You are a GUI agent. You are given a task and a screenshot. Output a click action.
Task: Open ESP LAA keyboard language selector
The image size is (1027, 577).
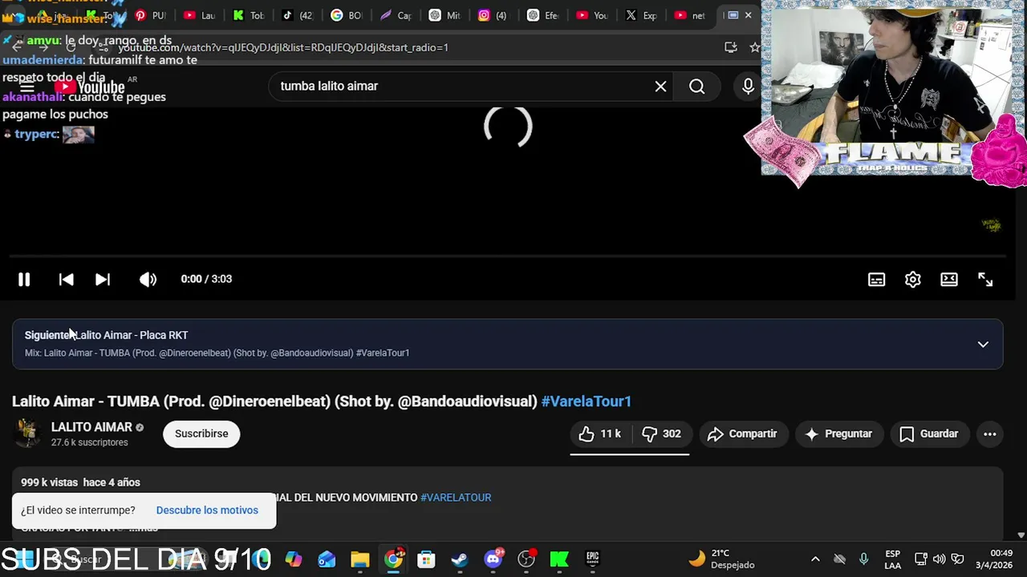[892, 559]
